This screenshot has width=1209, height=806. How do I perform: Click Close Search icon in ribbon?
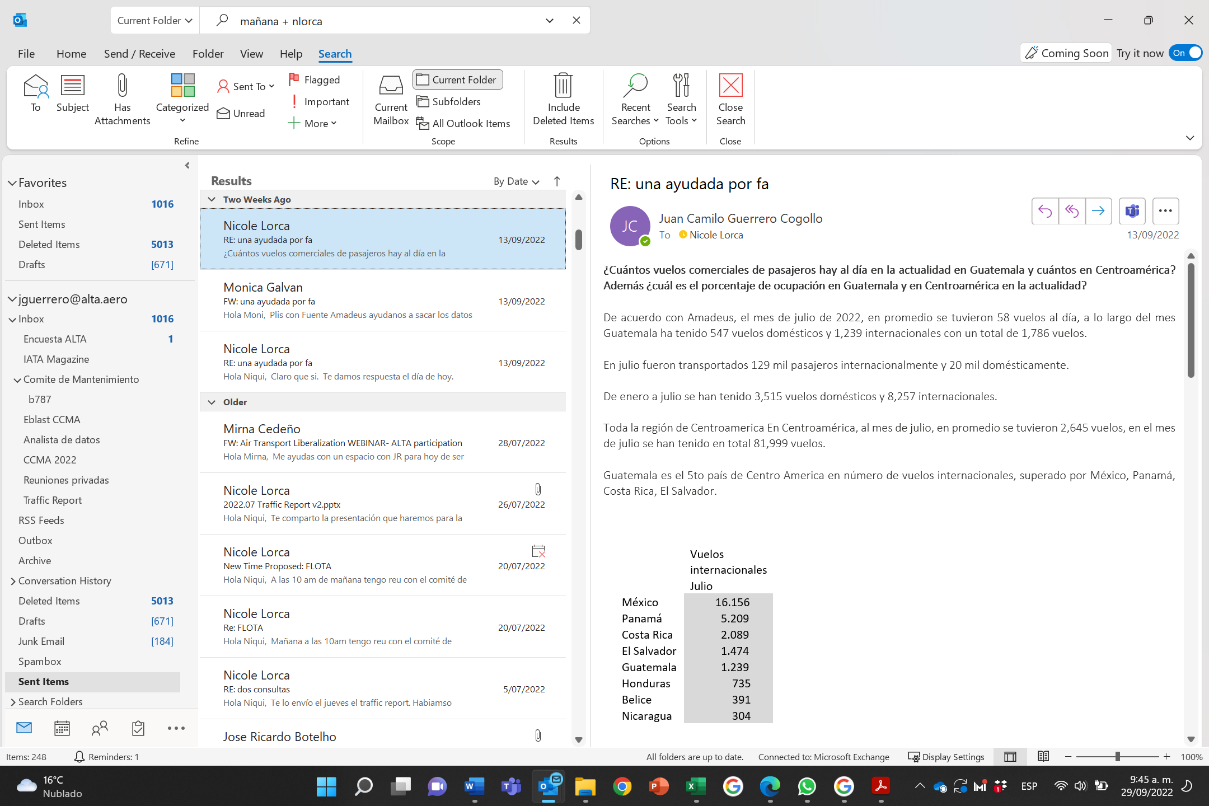(730, 100)
